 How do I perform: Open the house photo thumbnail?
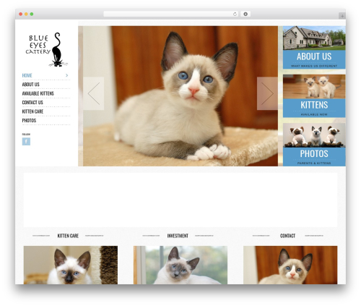(314, 38)
